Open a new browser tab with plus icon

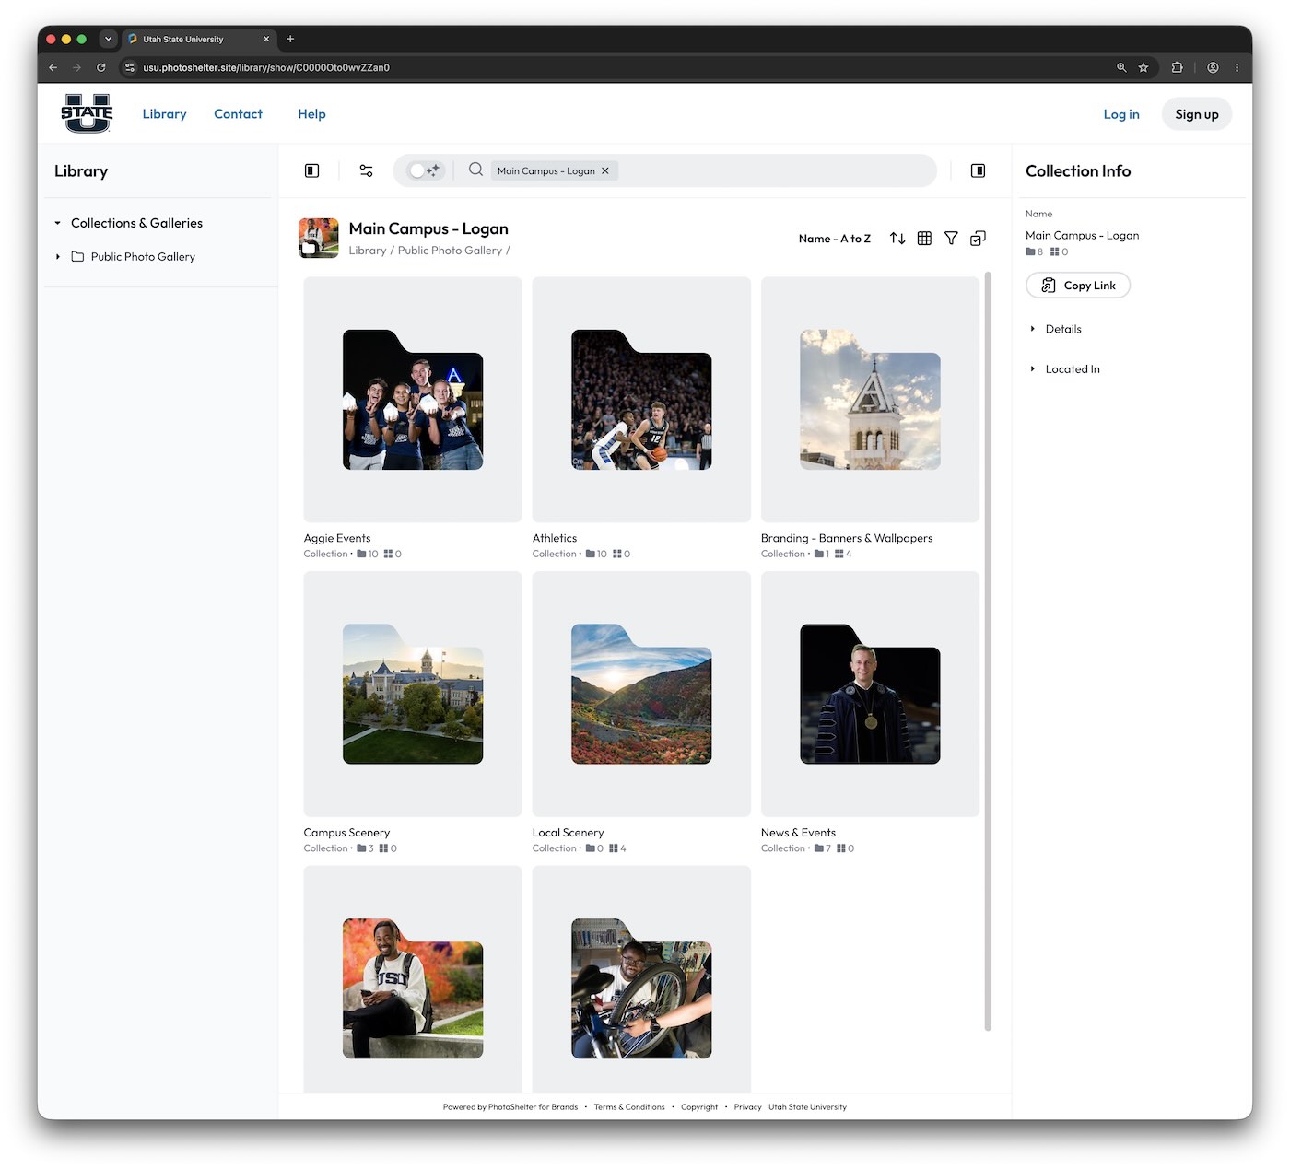click(x=290, y=39)
